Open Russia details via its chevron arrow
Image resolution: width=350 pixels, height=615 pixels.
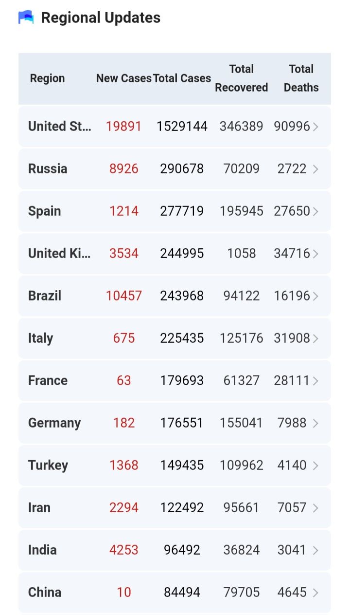[315, 169]
